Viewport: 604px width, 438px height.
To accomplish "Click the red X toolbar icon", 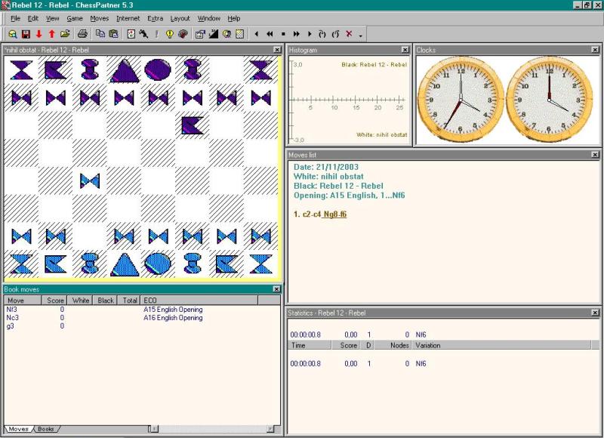I will pos(349,34).
